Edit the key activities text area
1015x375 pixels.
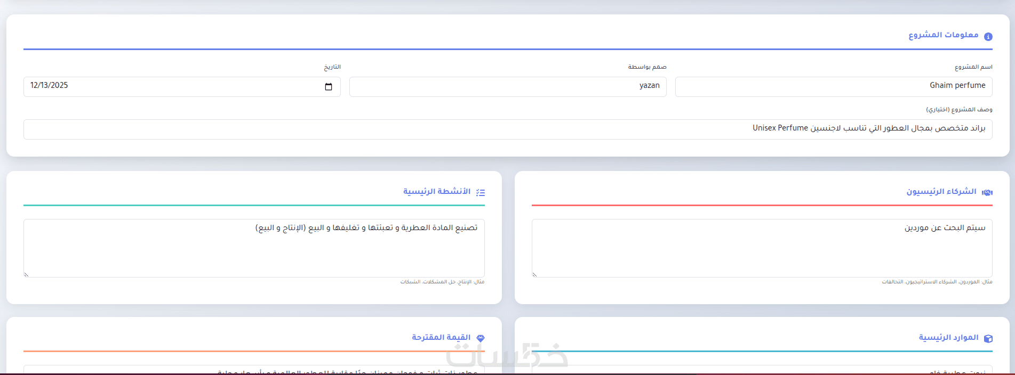pyautogui.click(x=254, y=248)
